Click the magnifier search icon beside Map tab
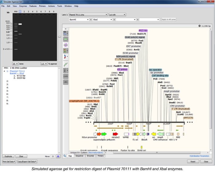 pos(65,156)
